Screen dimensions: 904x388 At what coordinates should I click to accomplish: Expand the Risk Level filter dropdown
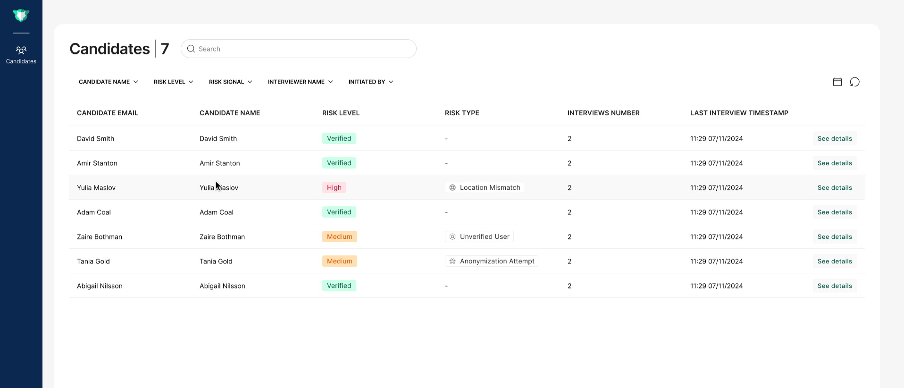(x=174, y=82)
